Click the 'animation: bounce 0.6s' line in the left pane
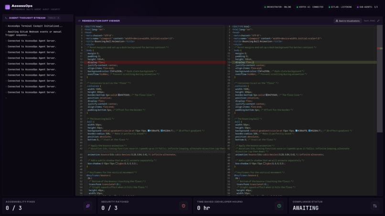The image size is (385, 216). 132,154
